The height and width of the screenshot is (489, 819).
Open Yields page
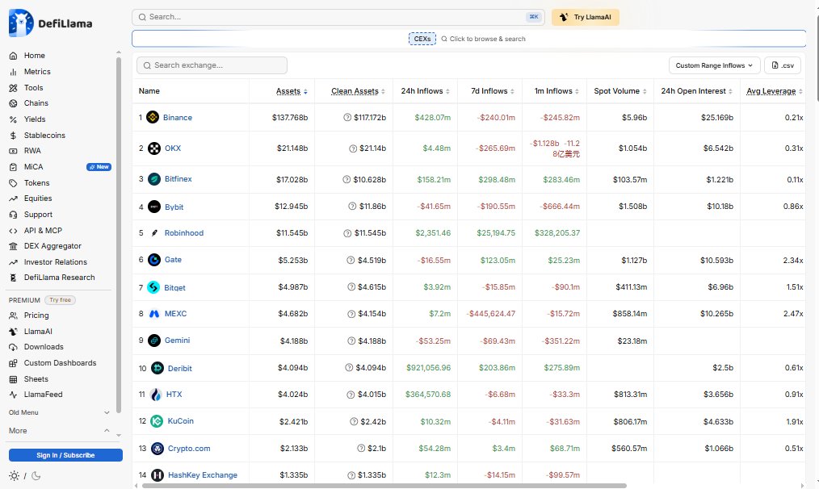[x=35, y=119]
